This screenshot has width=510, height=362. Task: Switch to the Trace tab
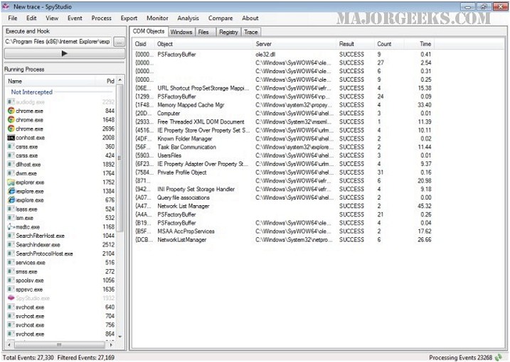(251, 32)
